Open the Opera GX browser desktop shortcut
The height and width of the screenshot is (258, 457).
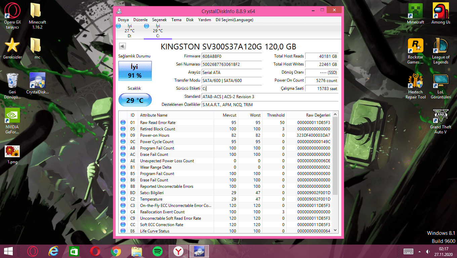[x=12, y=16]
